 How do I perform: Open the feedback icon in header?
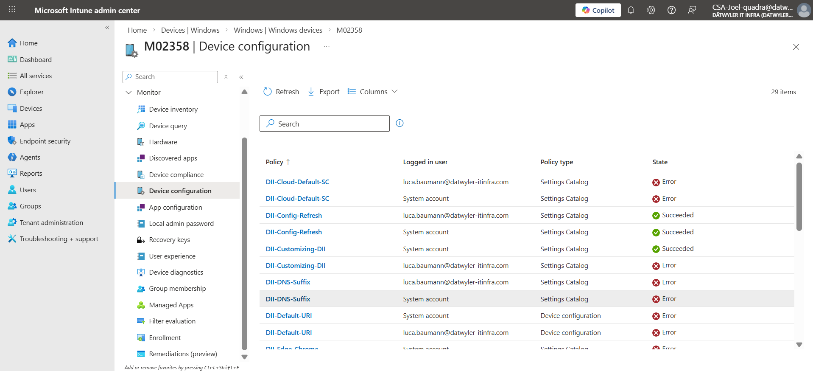coord(692,10)
